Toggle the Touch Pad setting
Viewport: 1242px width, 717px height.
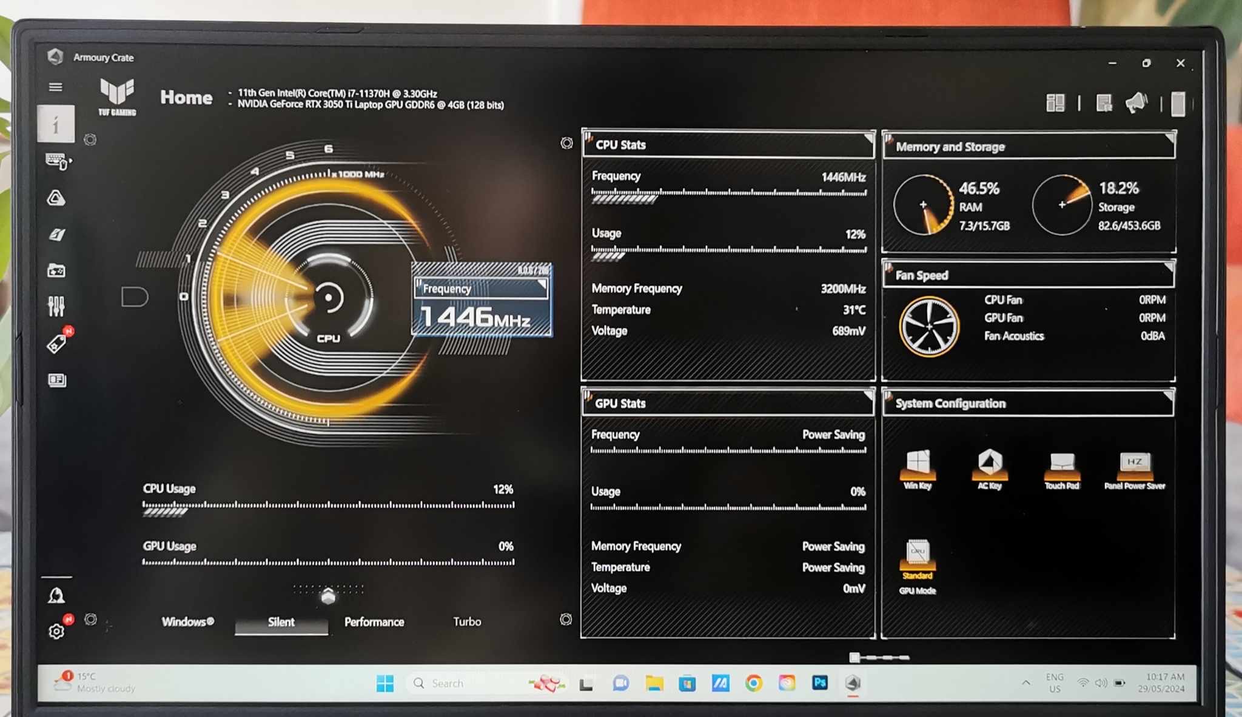1062,470
